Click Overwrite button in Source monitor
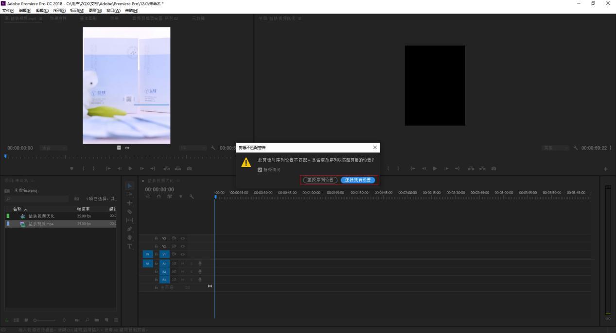Viewport: 616px width, 333px height. (x=177, y=168)
